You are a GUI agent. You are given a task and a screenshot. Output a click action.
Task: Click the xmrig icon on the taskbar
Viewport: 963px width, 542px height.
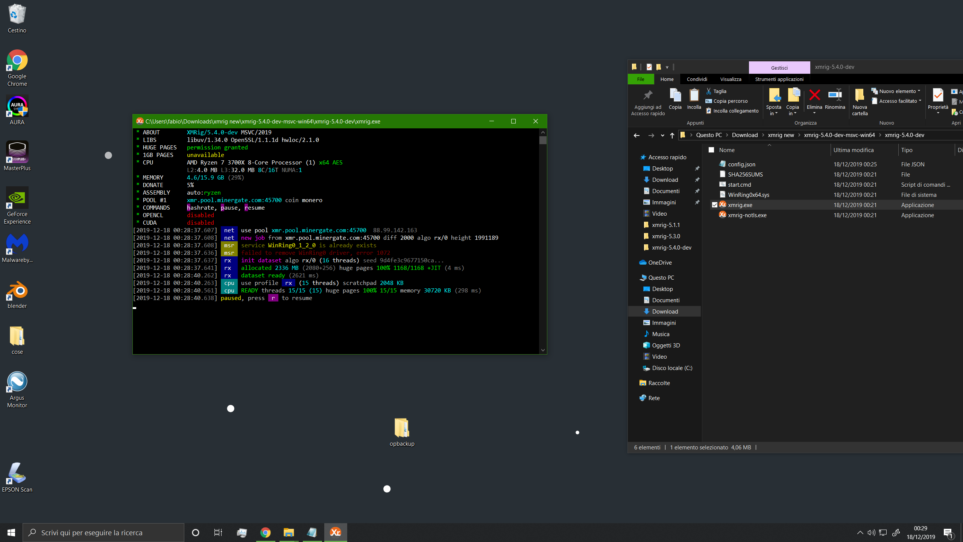point(335,532)
